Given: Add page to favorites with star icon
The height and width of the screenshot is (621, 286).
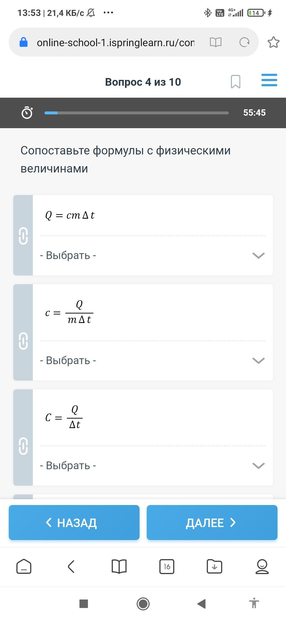Looking at the screenshot, I should [x=273, y=42].
